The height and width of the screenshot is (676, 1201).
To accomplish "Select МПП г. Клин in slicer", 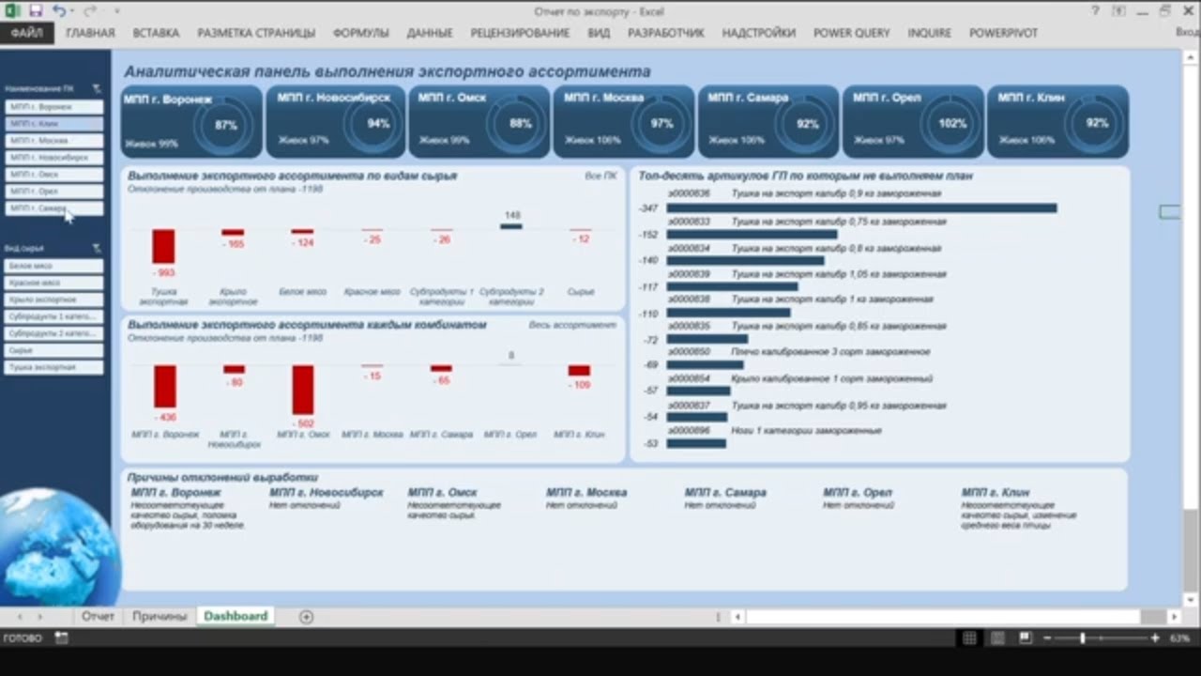I will (x=53, y=124).
